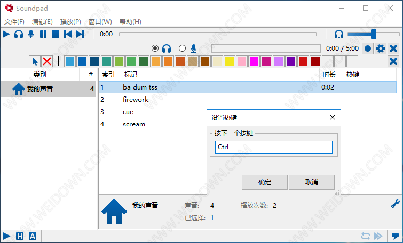
Task: Skip to next sound icon
Action: (80, 34)
